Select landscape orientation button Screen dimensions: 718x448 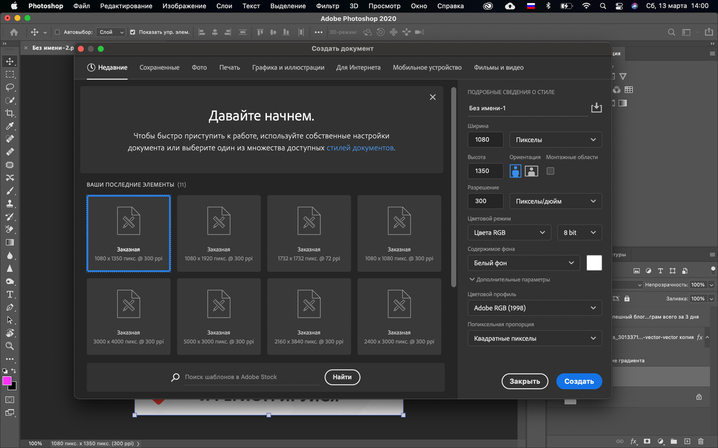531,171
